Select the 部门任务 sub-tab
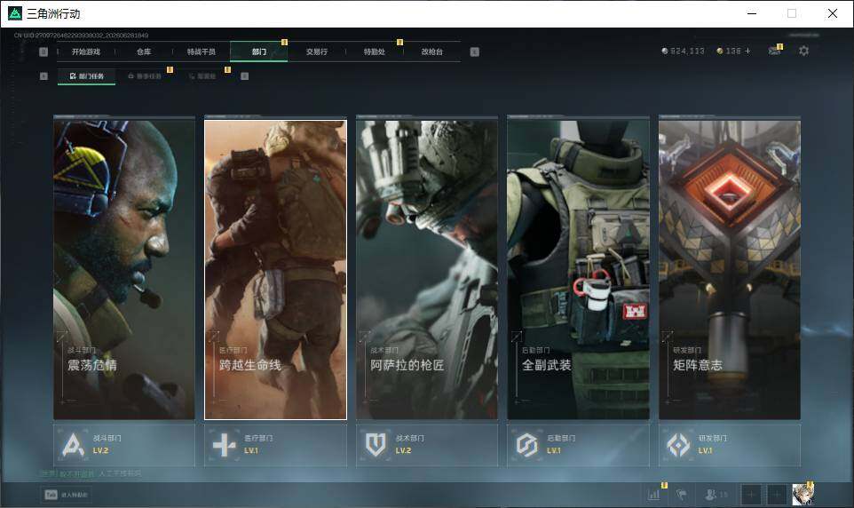The width and height of the screenshot is (854, 508). point(87,76)
